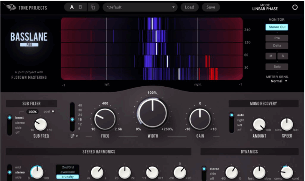This screenshot has width=305, height=181.
Task: Select the 6 dB slope
Action: pyautogui.click(x=79, y=129)
